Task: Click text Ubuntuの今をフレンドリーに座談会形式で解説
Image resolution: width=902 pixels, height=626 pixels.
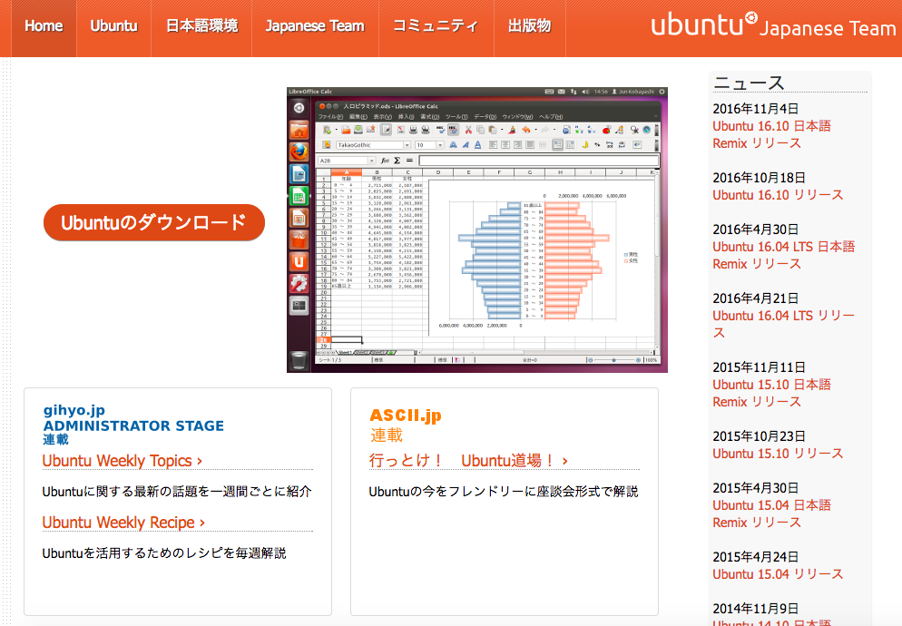Action: pyautogui.click(x=504, y=492)
